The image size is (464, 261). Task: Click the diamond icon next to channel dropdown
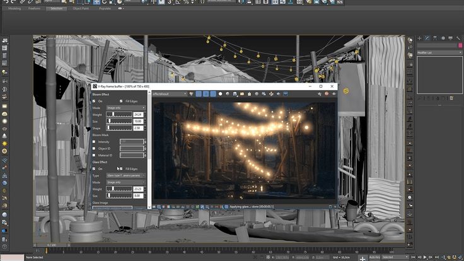click(192, 94)
